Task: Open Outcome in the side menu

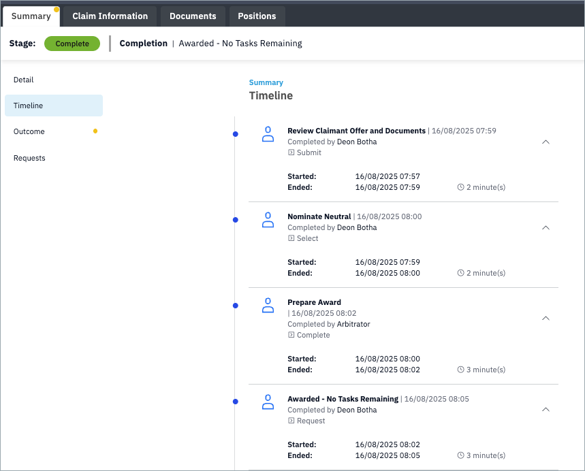Action: tap(54, 131)
